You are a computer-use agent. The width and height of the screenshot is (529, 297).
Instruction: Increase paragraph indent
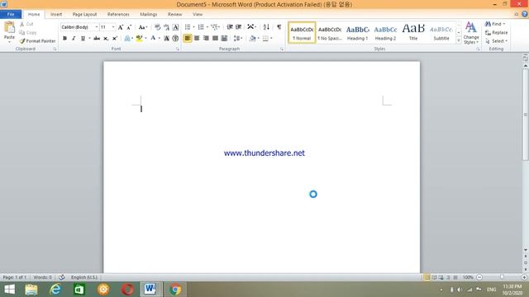[x=239, y=27]
